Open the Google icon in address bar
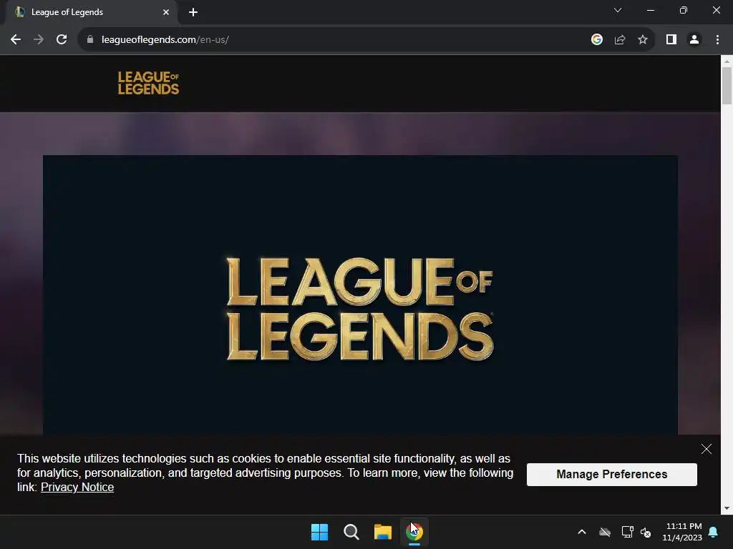Image resolution: width=733 pixels, height=549 pixels. (x=596, y=40)
